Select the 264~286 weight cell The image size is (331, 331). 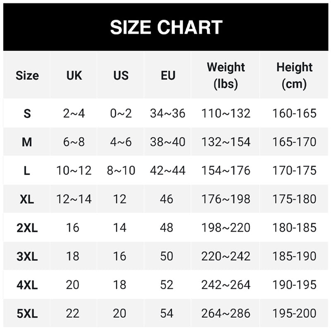[x=226, y=313]
